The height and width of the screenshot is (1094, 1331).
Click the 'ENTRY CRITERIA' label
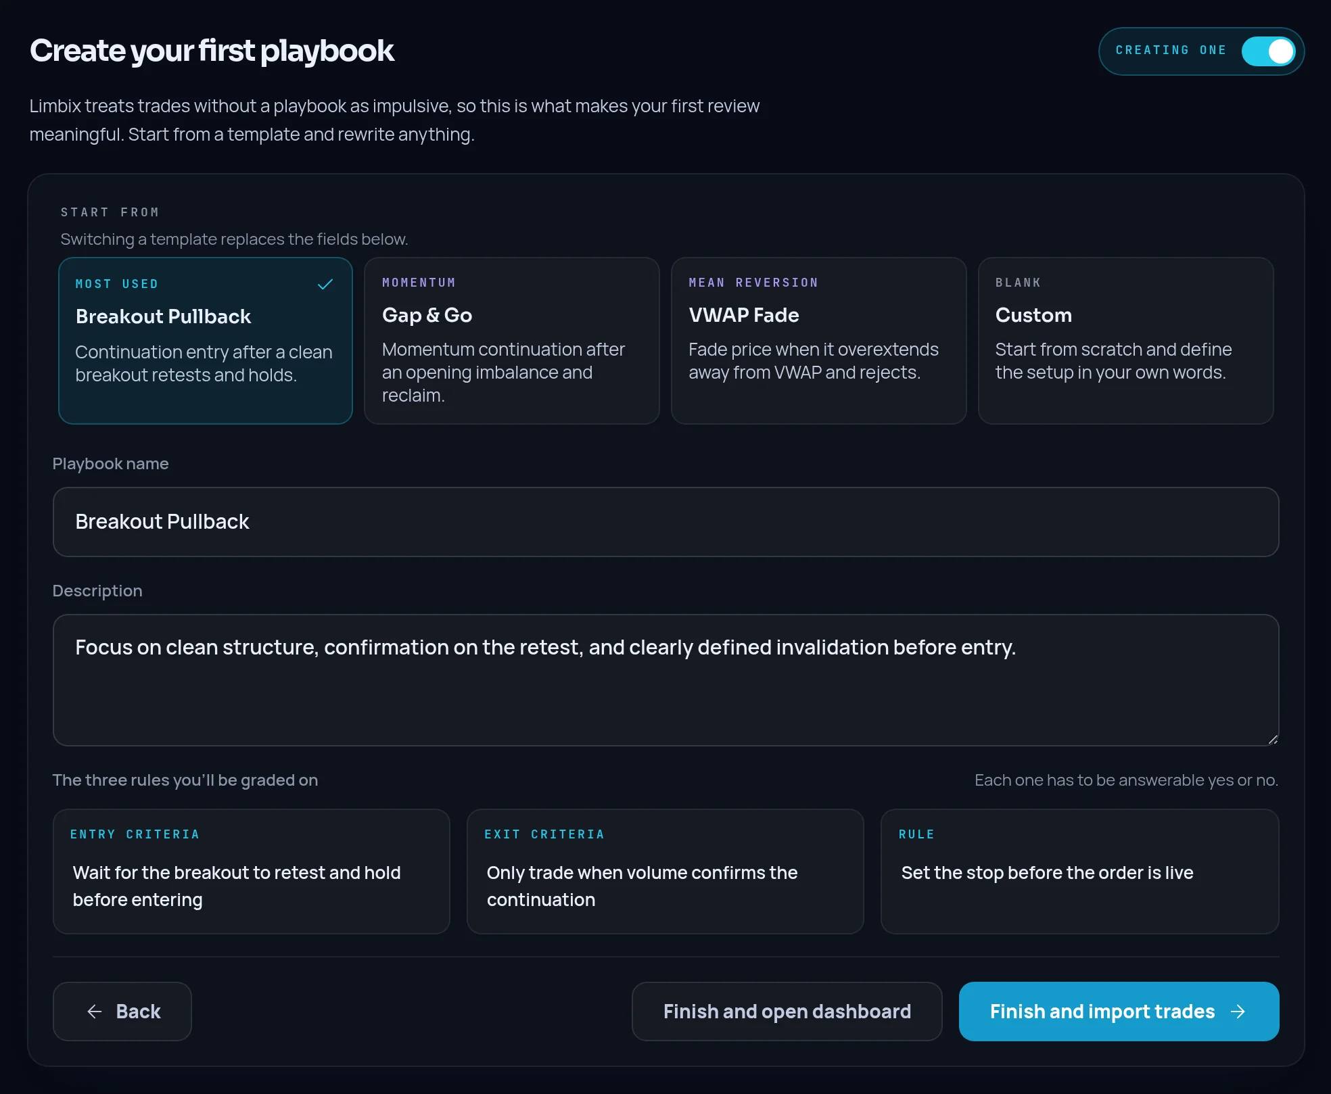(135, 834)
